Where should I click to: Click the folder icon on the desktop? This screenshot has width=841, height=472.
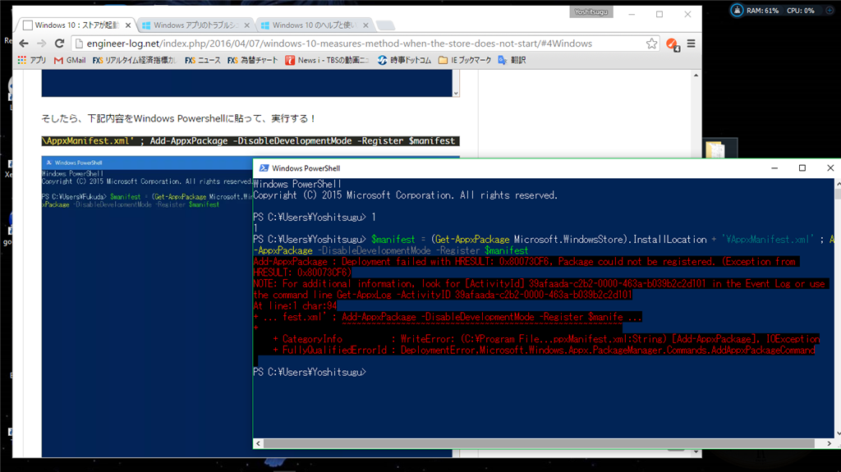(x=715, y=149)
